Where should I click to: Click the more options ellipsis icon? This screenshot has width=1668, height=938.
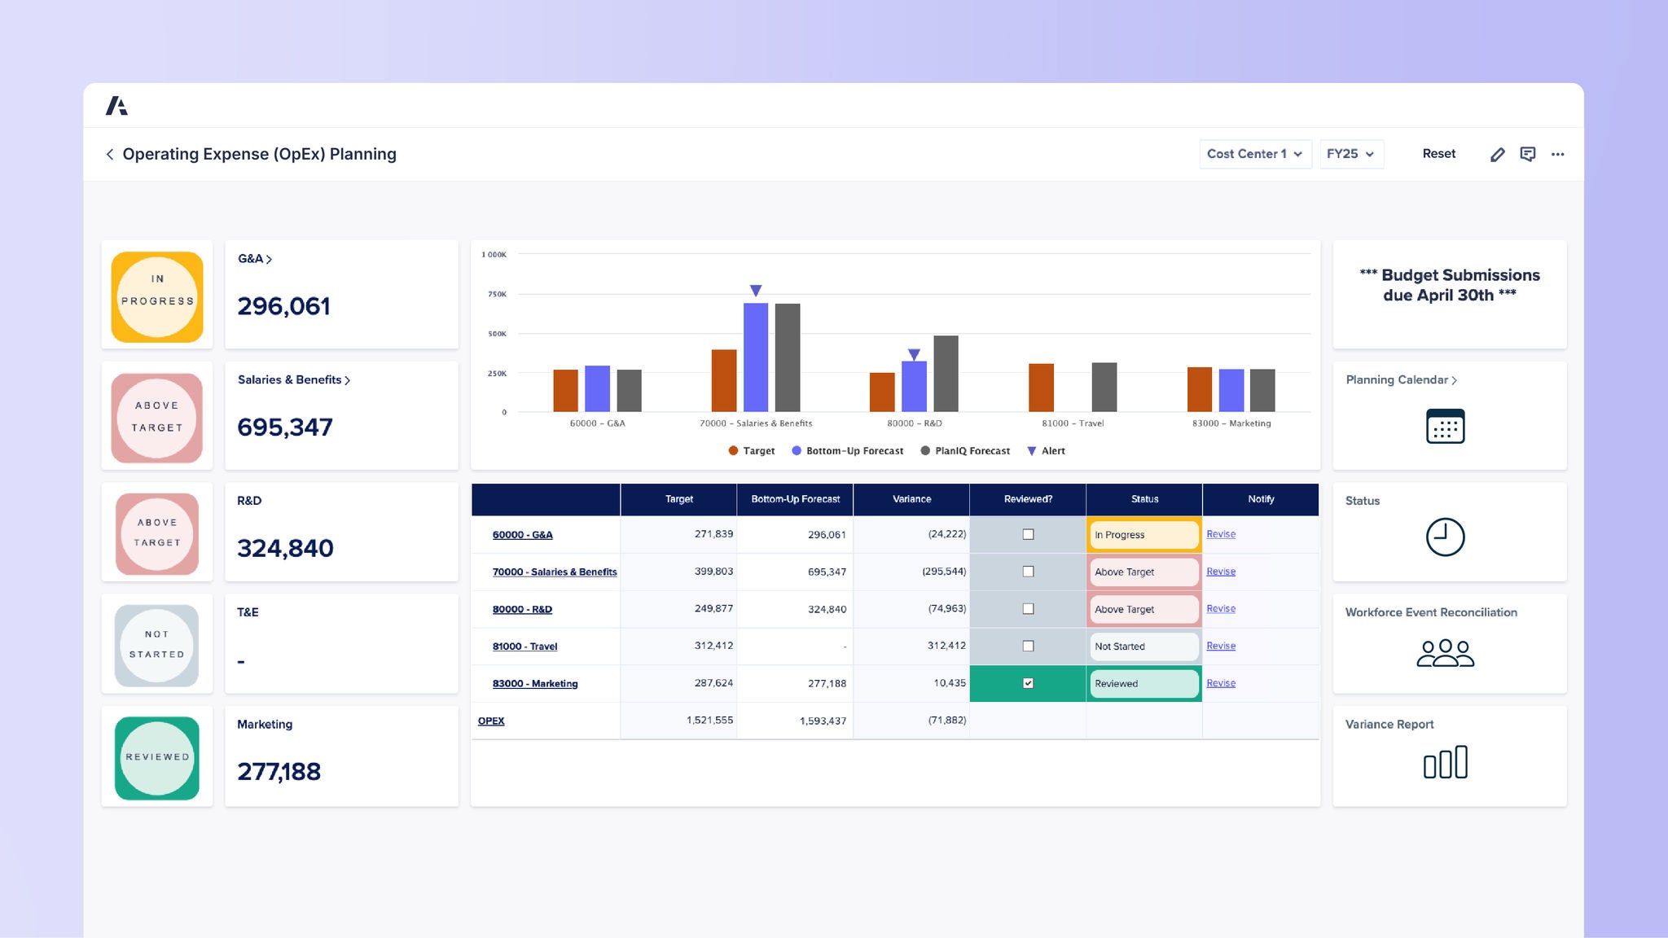coord(1558,154)
